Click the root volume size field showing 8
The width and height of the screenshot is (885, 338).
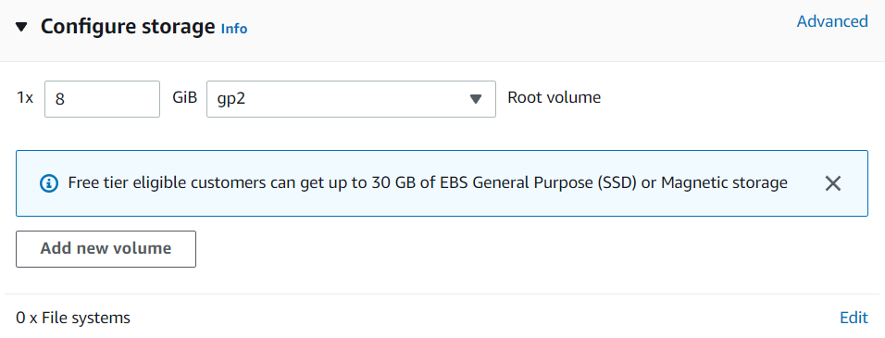point(102,99)
